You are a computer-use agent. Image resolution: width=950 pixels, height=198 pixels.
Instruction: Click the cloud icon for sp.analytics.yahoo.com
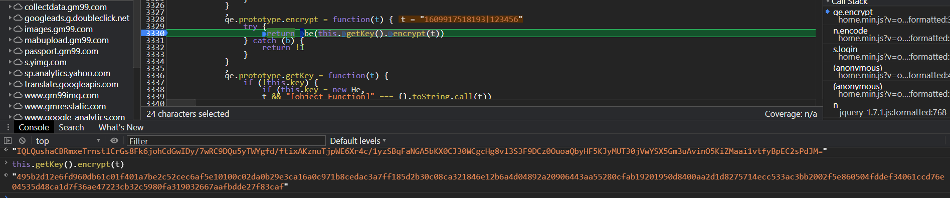[x=18, y=73]
